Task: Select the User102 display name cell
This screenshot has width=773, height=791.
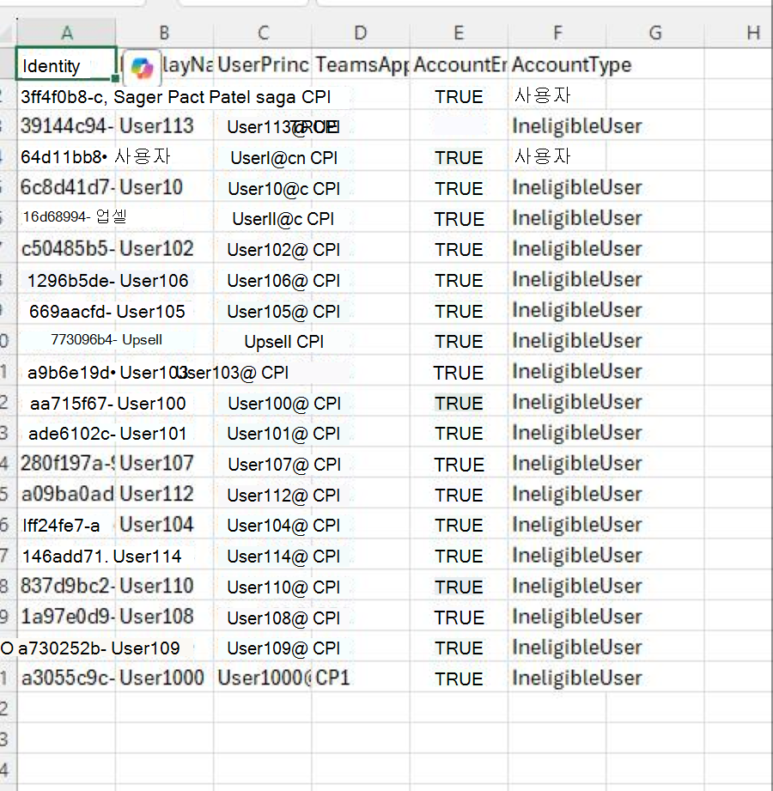Action: pos(165,249)
